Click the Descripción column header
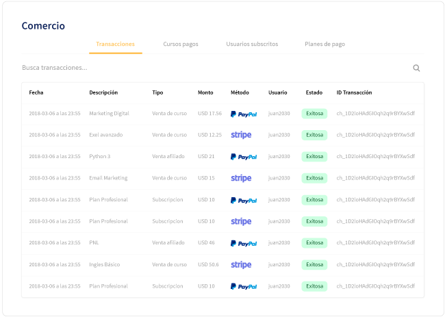 [103, 92]
